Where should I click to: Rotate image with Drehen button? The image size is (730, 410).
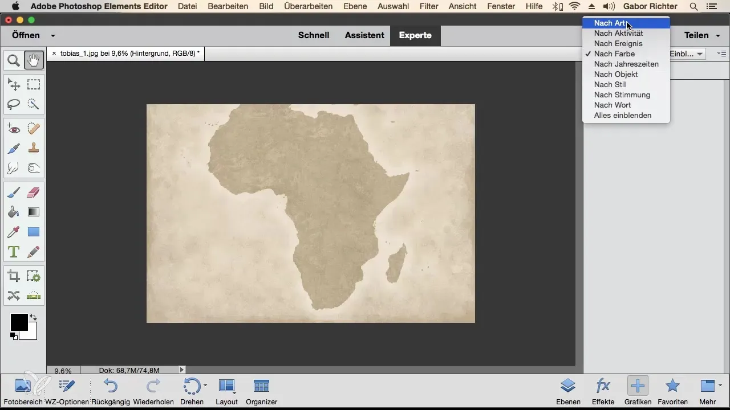(x=191, y=391)
